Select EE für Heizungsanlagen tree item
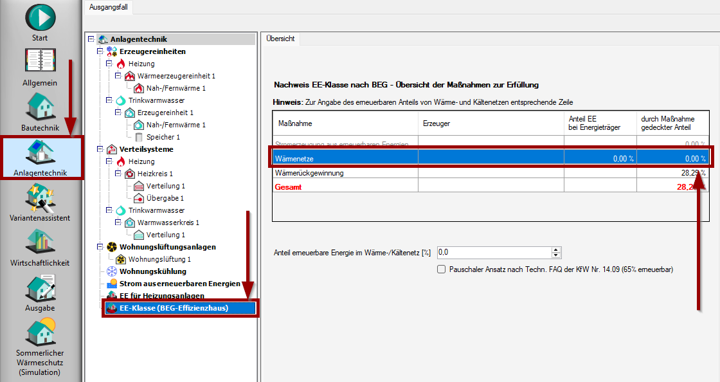720x382 pixels. pos(161,296)
